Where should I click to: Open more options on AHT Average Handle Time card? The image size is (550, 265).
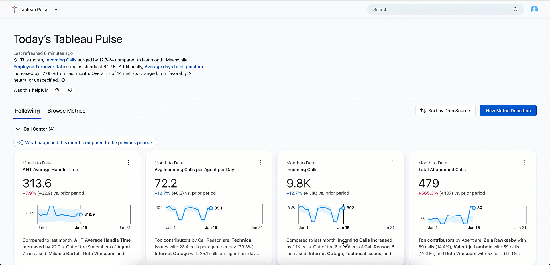coord(128,163)
